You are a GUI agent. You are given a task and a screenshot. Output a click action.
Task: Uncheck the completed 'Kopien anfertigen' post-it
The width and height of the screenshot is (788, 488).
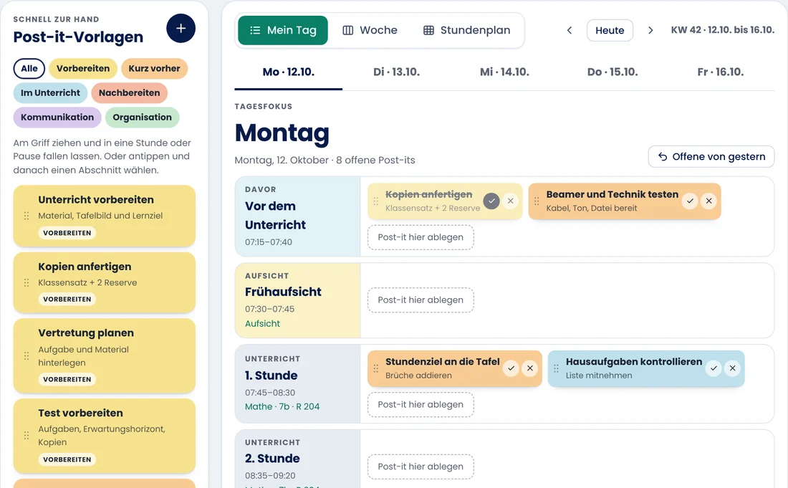coord(491,201)
